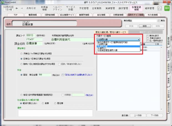Select the 月単位 billing unit radio button

tap(21, 53)
